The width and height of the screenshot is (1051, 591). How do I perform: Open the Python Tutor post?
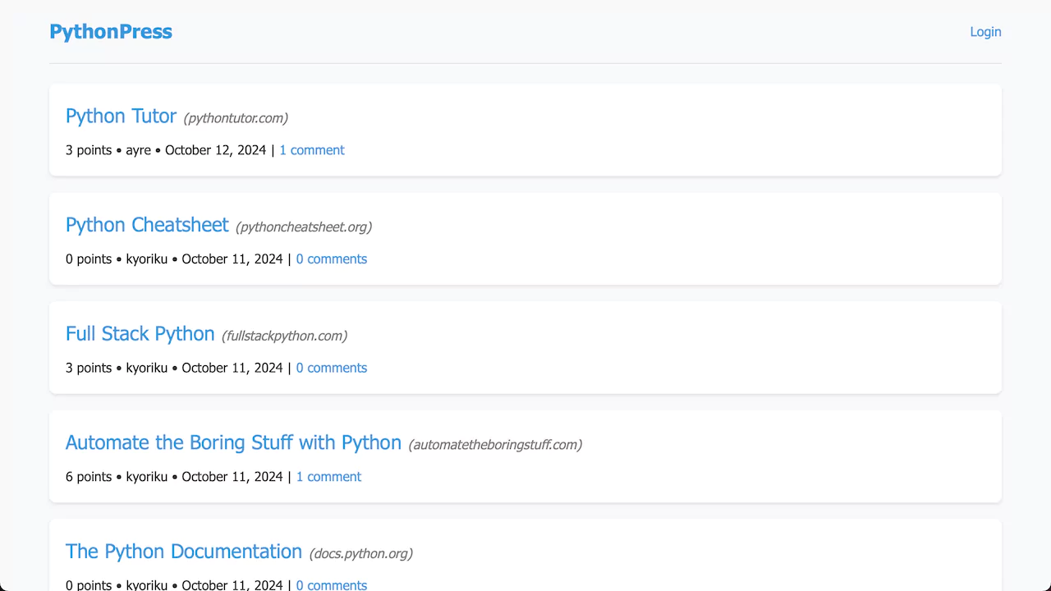[121, 116]
